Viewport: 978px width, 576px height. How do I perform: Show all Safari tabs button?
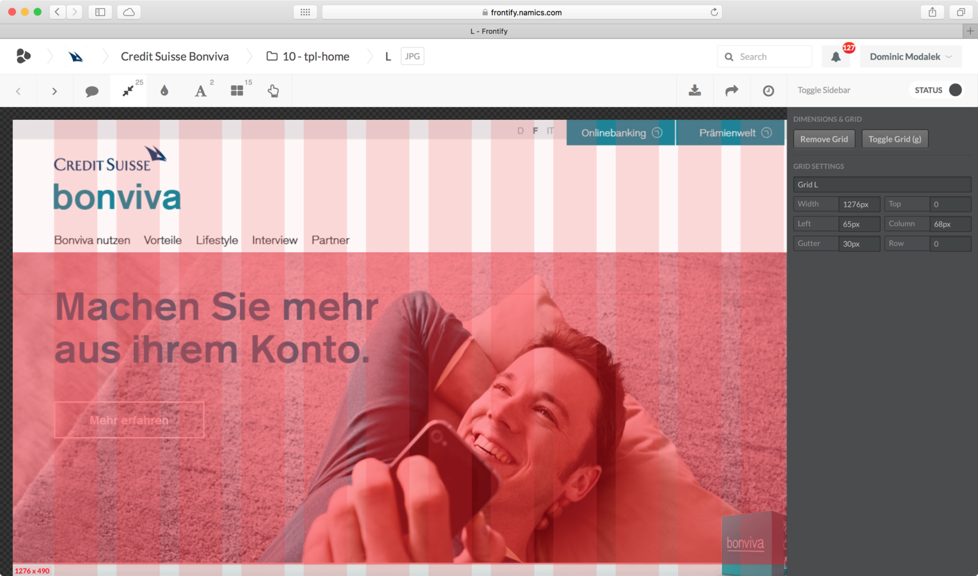(x=961, y=12)
